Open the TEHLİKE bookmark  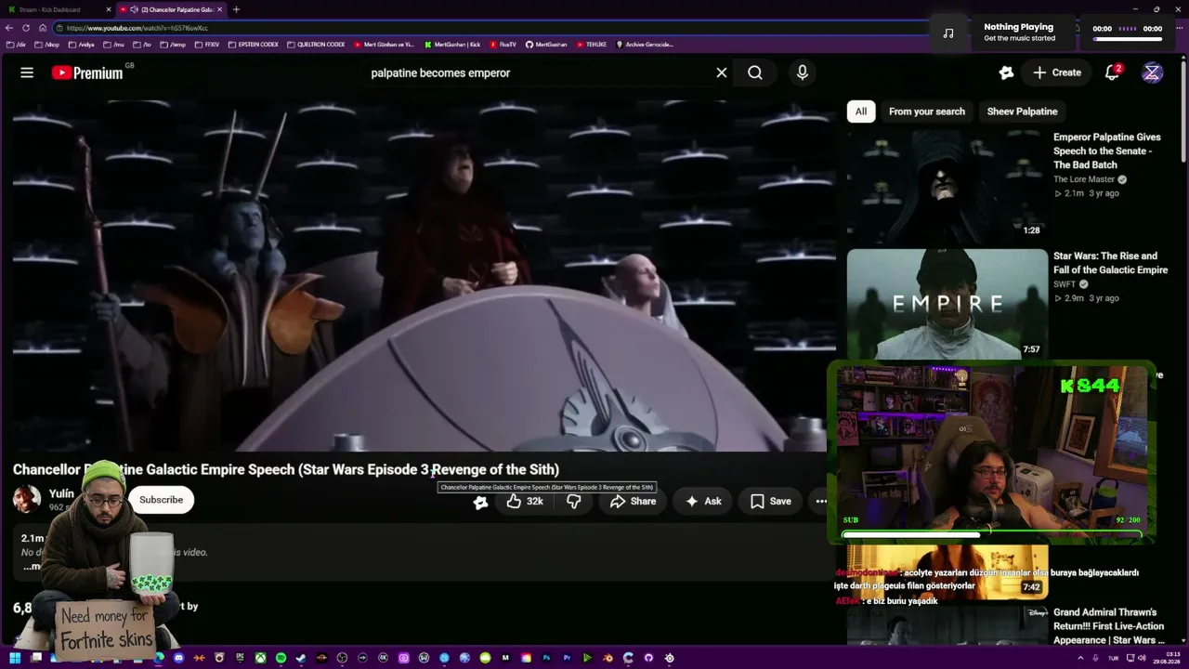(x=592, y=45)
